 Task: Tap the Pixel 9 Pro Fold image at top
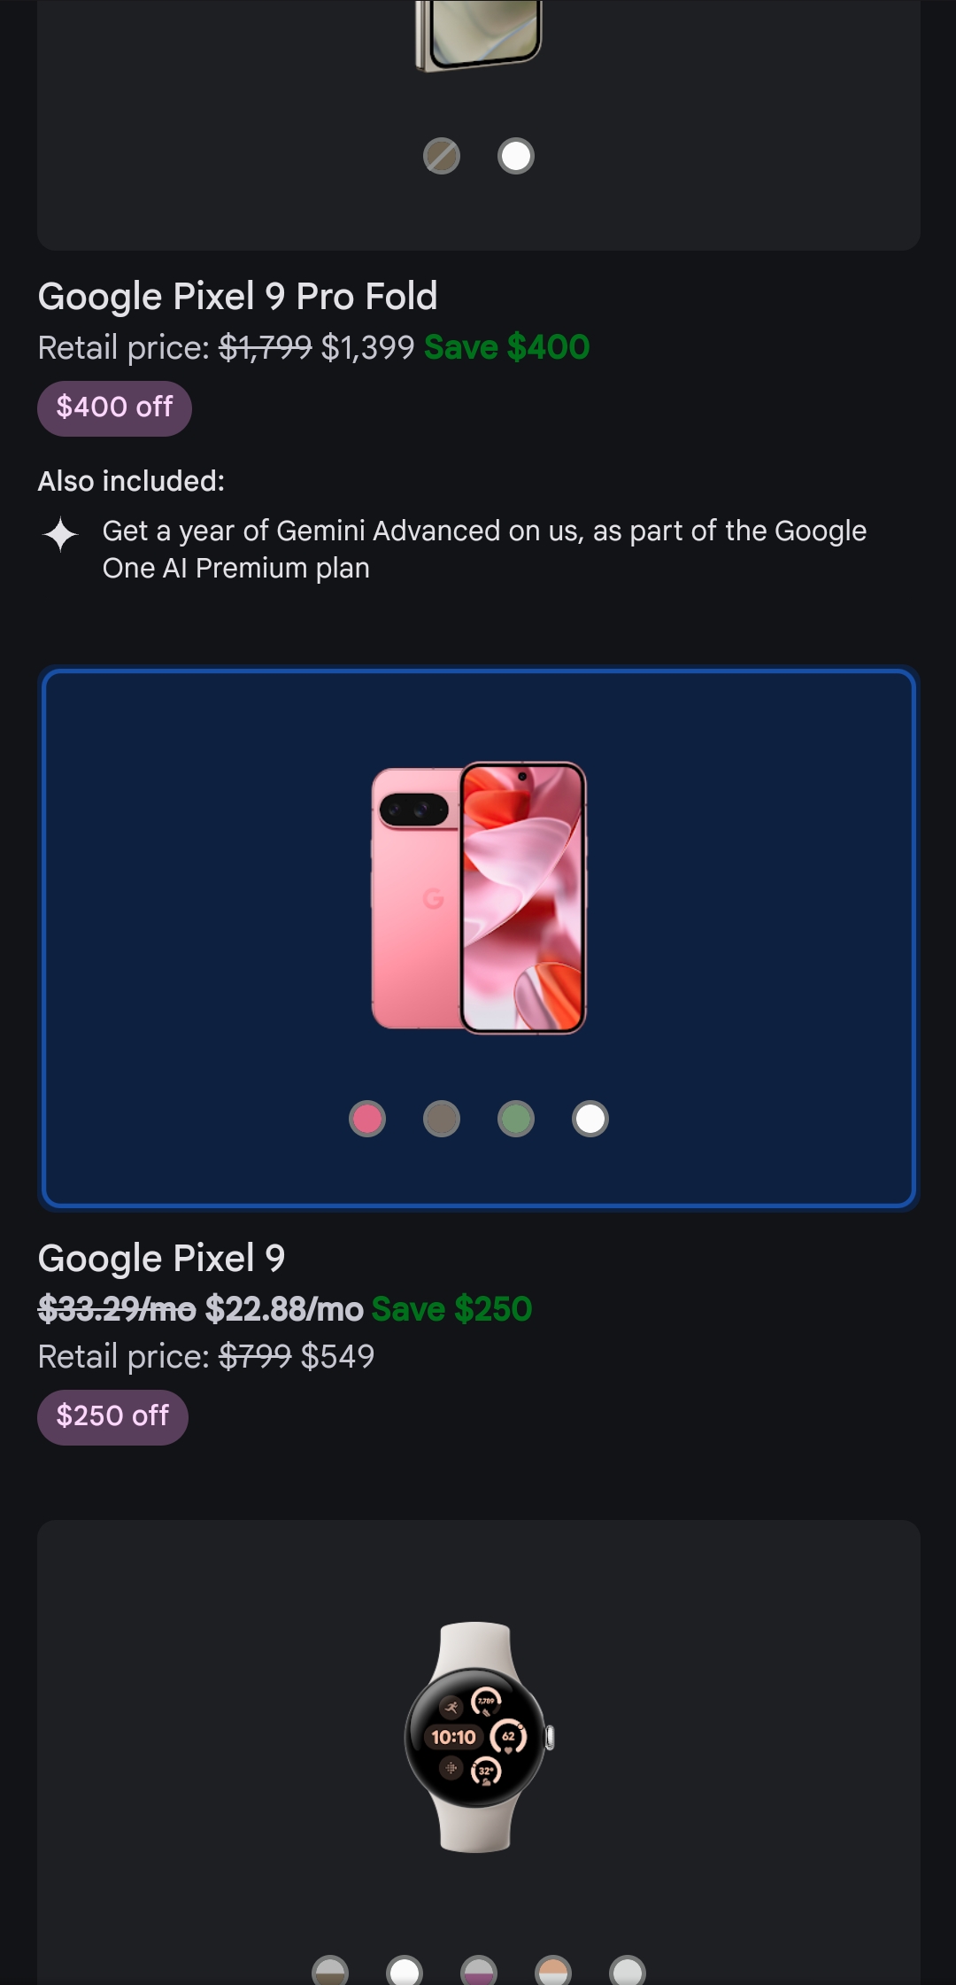click(479, 35)
